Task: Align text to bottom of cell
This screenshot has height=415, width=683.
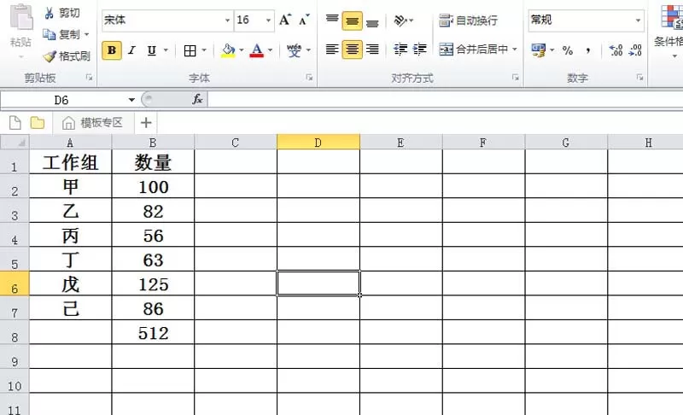Action: point(372,20)
